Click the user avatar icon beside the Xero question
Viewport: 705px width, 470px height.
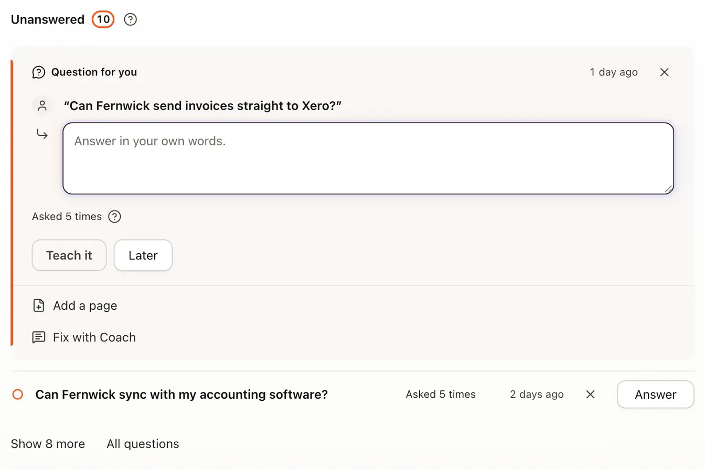pos(42,106)
